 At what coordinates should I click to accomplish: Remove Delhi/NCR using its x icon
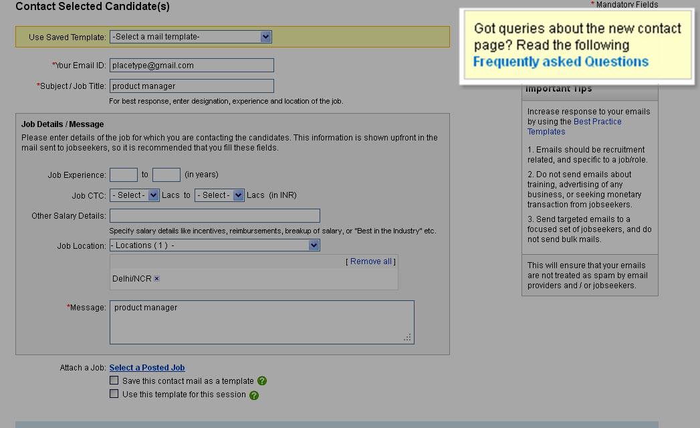pyautogui.click(x=156, y=278)
